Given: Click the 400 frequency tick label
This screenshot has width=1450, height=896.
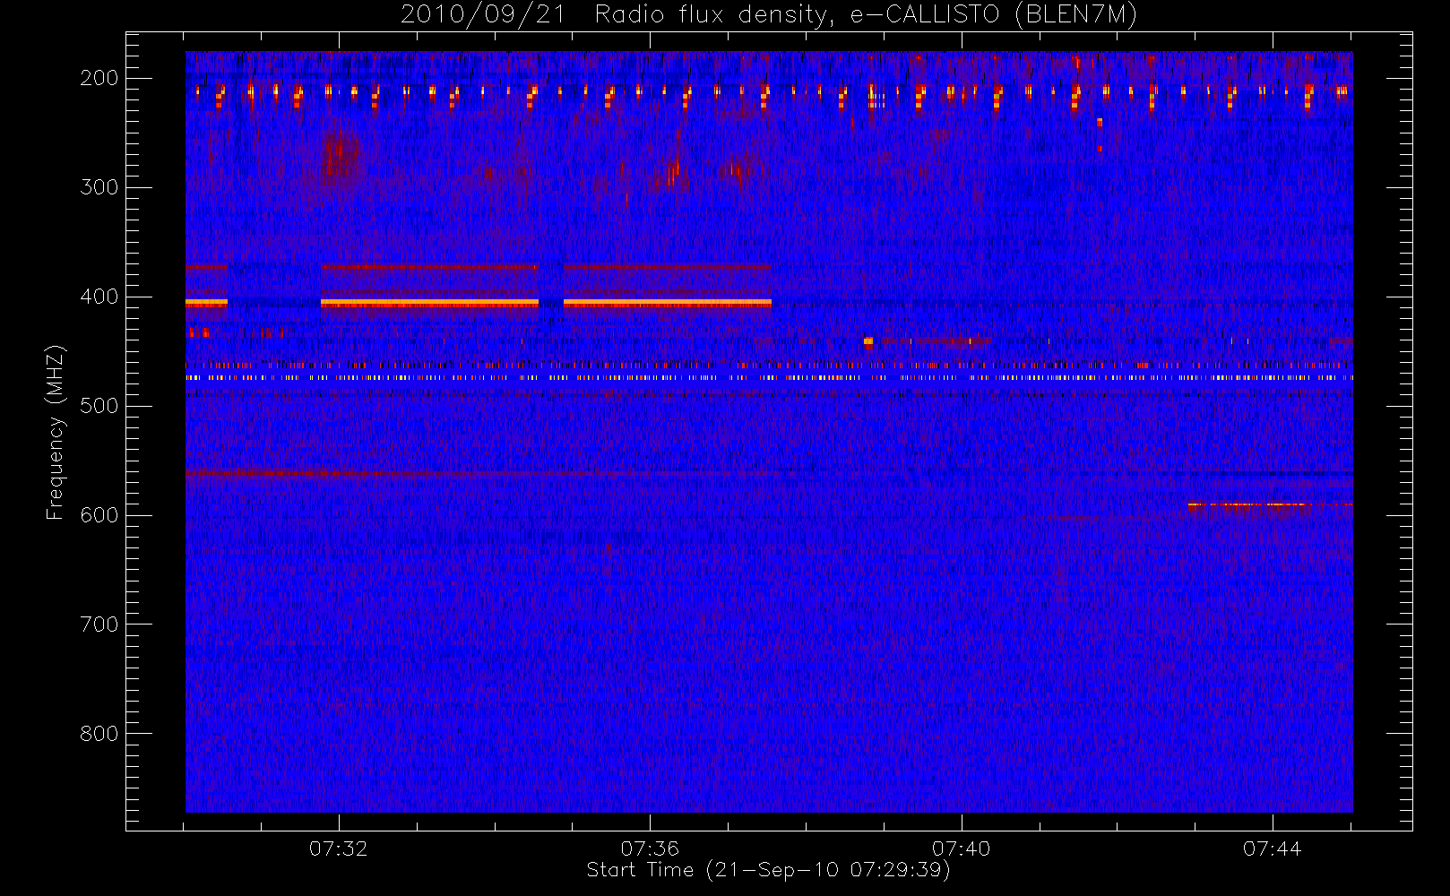Looking at the screenshot, I should (99, 297).
